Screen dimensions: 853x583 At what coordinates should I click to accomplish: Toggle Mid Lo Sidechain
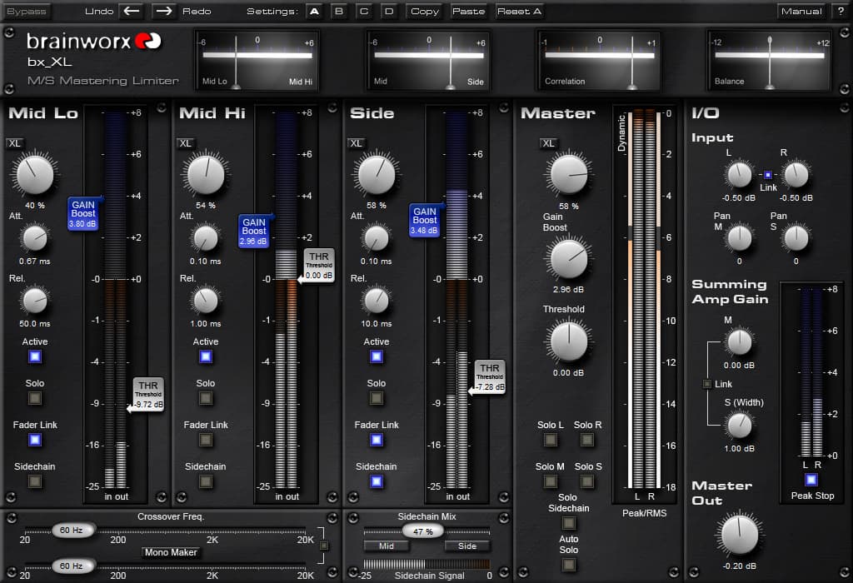pos(35,481)
